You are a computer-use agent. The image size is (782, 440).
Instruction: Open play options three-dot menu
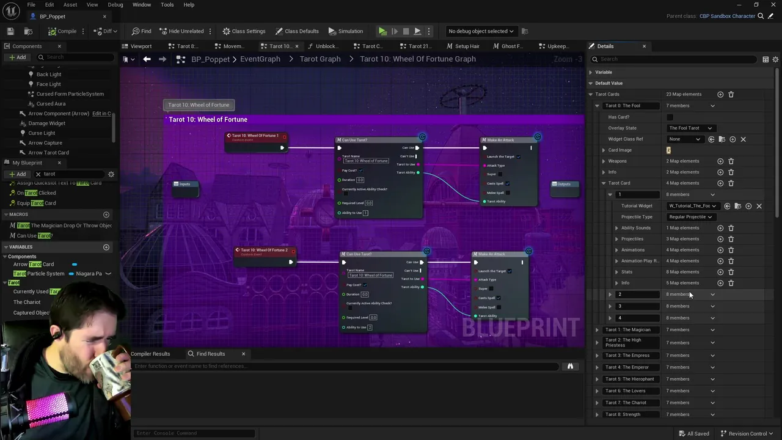point(429,31)
